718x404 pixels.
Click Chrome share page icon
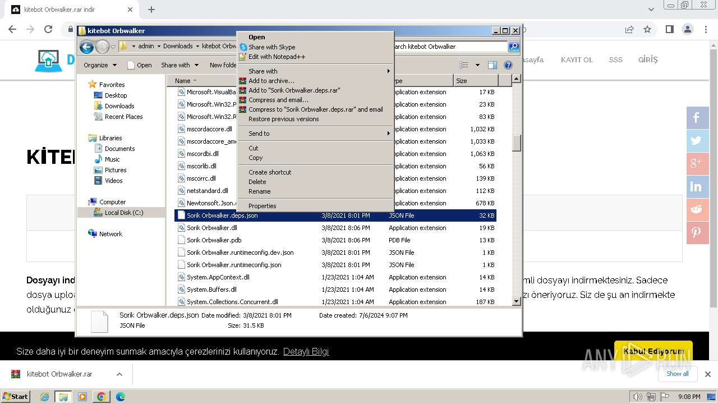pyautogui.click(x=629, y=29)
